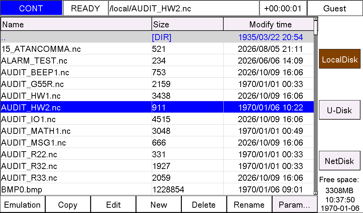Click the /local/AUDIT_HW2.nc path field
The width and height of the screenshot is (363, 213).
[184, 9]
